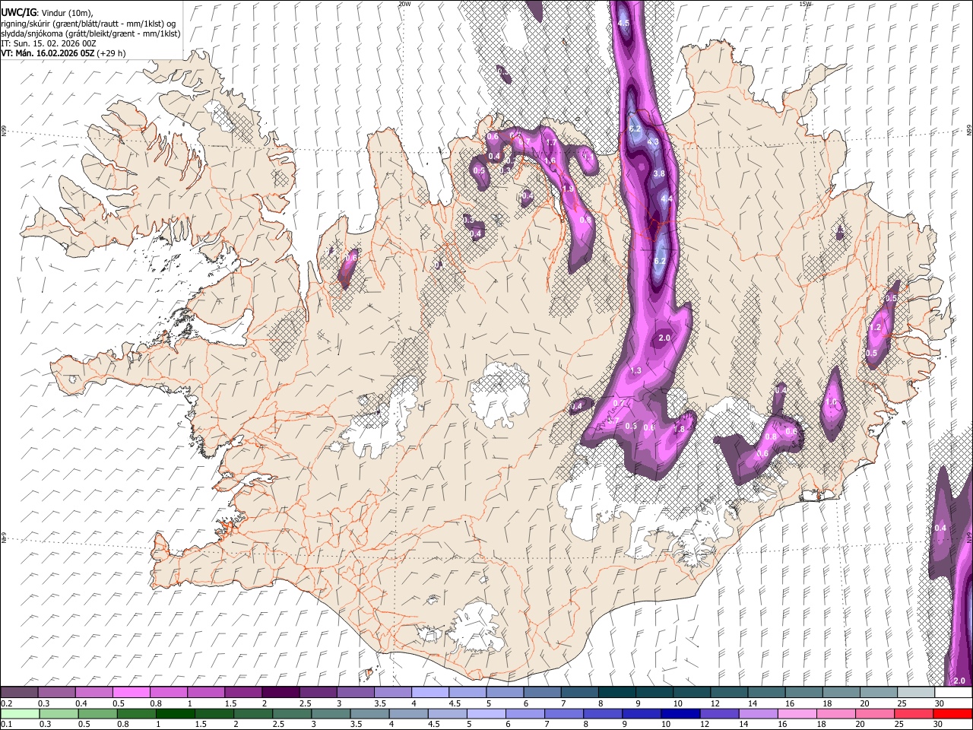The width and height of the screenshot is (973, 730).
Task: Select the top-row dark teal swatch at 8
Action: coord(617,693)
